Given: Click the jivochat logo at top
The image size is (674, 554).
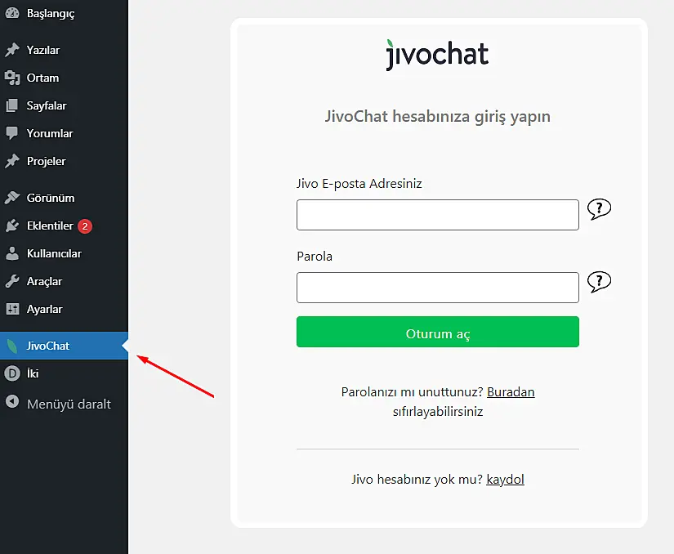Looking at the screenshot, I should (x=437, y=55).
